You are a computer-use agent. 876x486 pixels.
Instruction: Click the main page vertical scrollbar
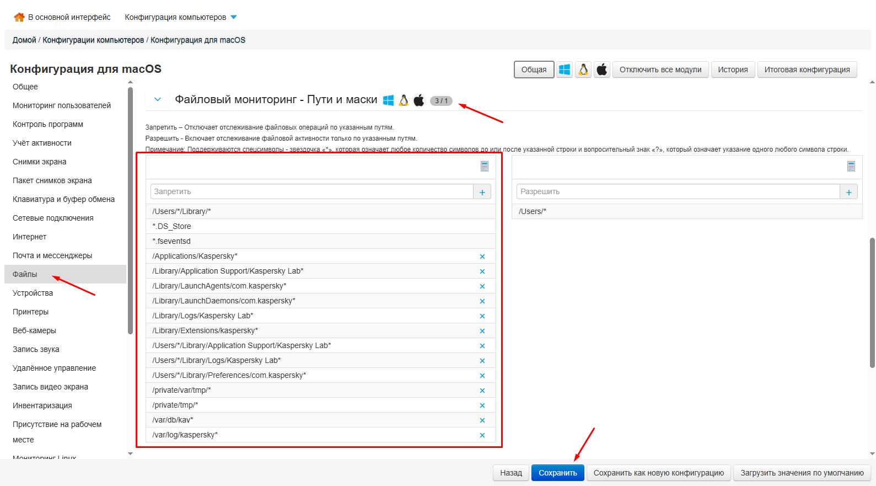(872, 302)
